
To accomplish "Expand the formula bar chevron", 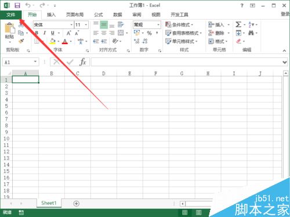I will click(x=285, y=62).
